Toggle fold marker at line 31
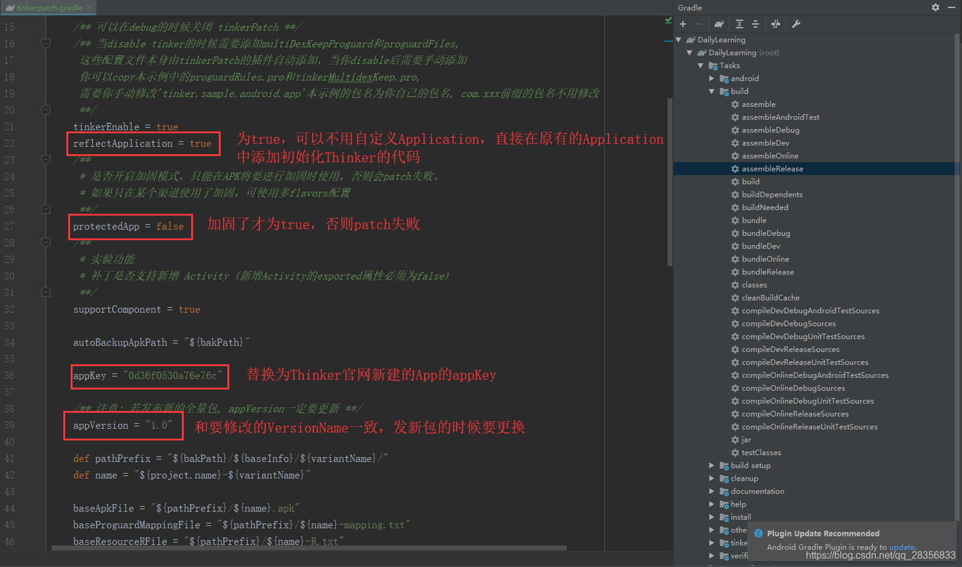 (45, 292)
